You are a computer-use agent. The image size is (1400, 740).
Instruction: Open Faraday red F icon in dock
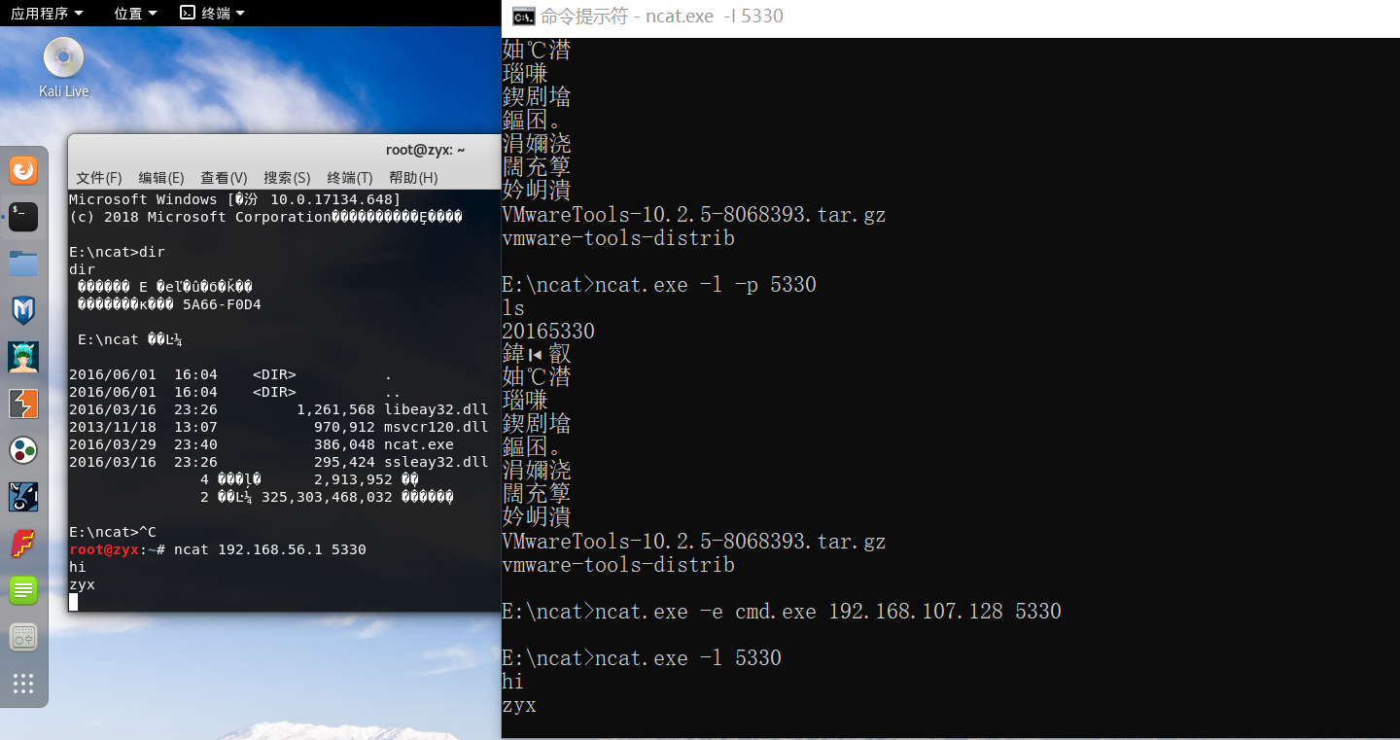(23, 544)
